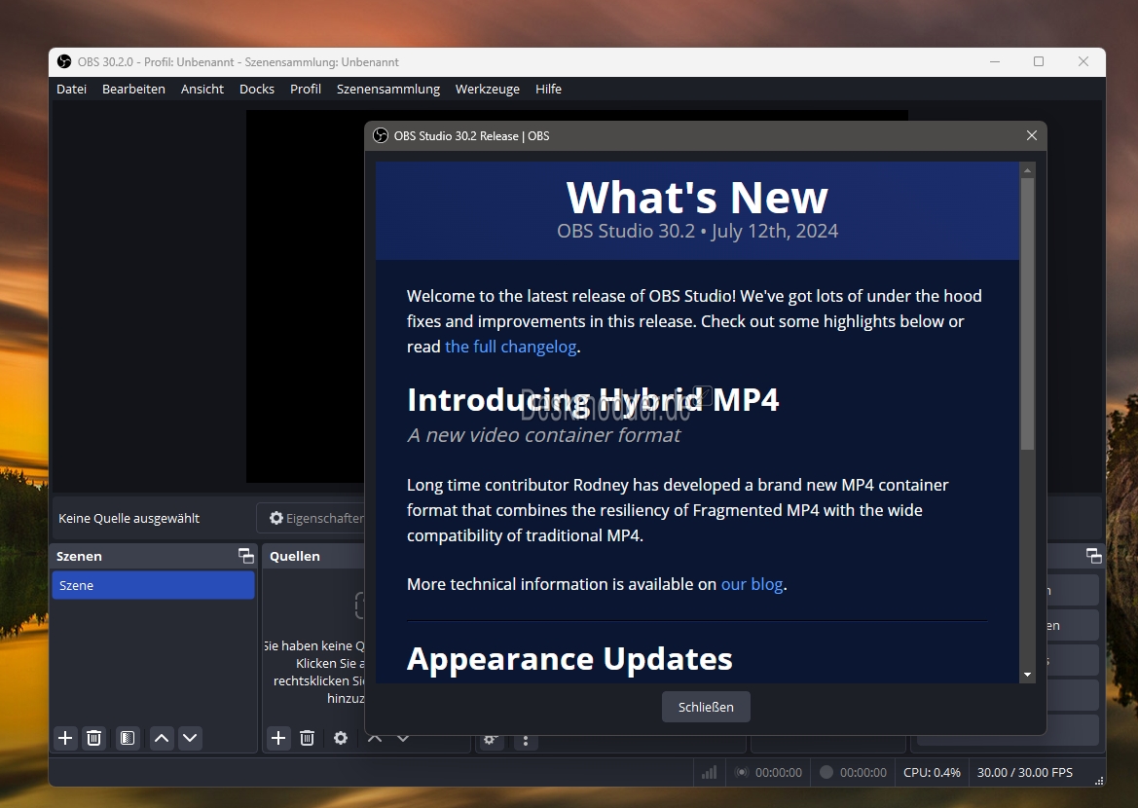Float the Szenen dock using its pop-out icon

[246, 556]
